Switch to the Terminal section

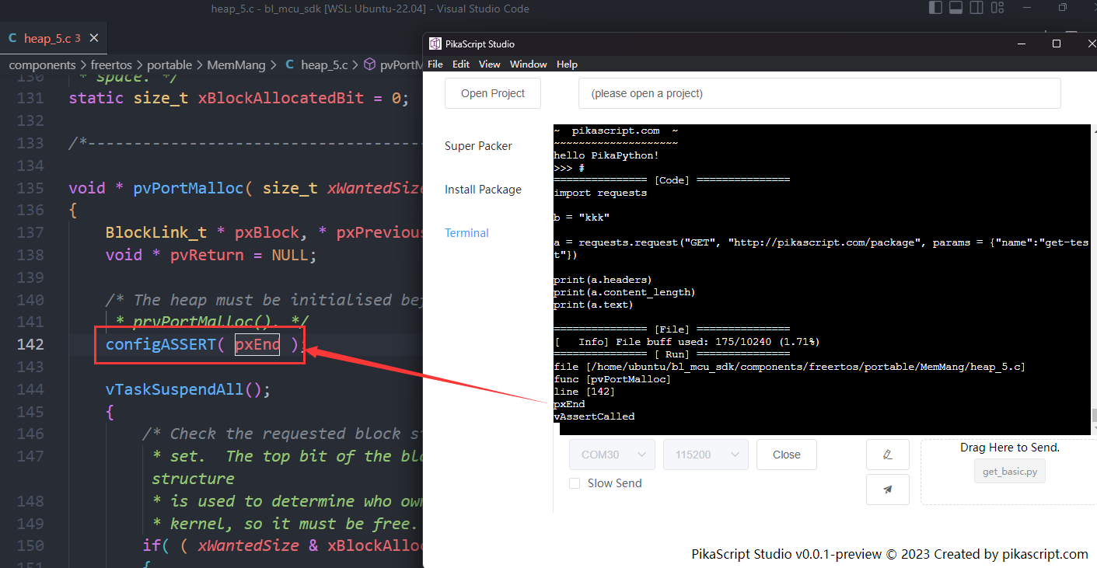click(x=466, y=232)
